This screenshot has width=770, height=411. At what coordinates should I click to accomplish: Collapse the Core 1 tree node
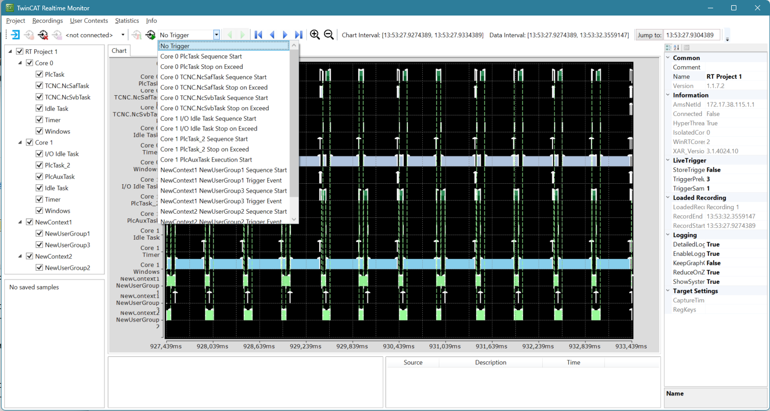pos(21,142)
